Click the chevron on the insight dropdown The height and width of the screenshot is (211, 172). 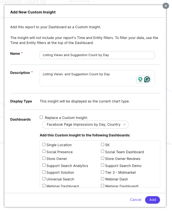pos(124,125)
